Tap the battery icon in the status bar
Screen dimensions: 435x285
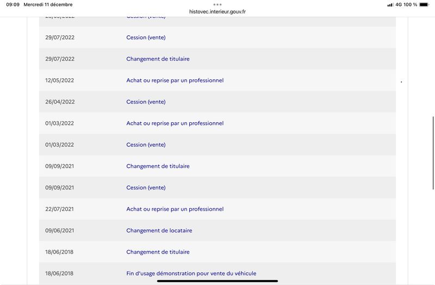pyautogui.click(x=424, y=5)
